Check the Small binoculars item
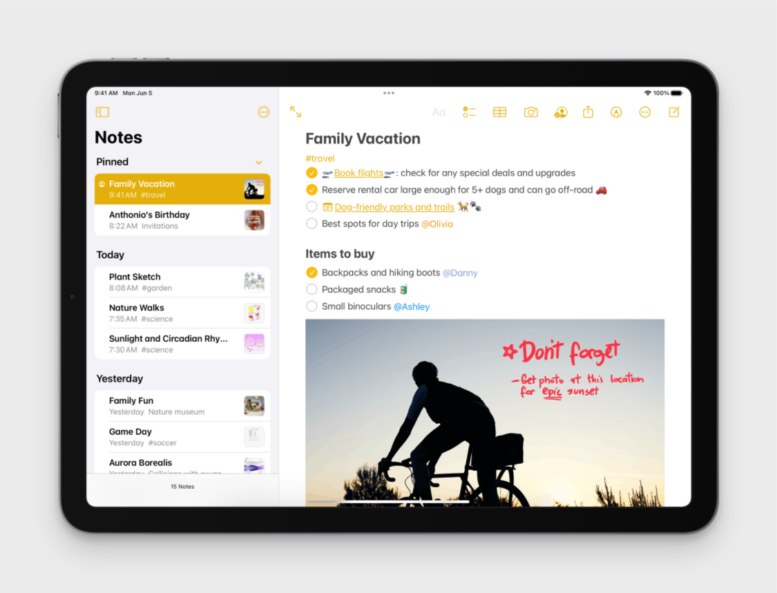The width and height of the screenshot is (777, 593). [311, 306]
